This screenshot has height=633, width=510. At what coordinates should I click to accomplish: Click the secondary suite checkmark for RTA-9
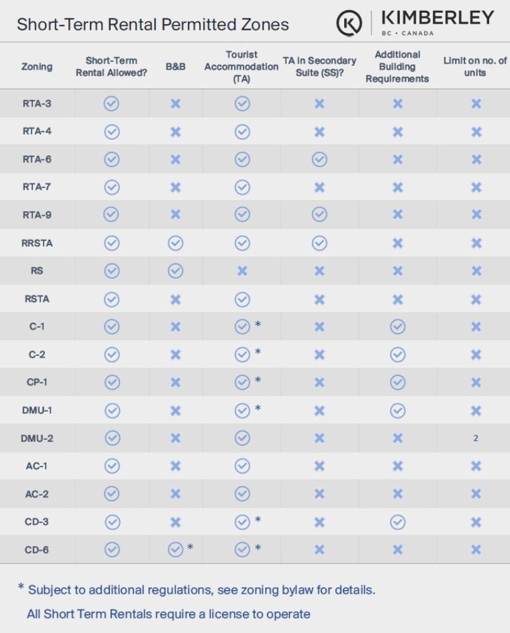[x=320, y=215]
